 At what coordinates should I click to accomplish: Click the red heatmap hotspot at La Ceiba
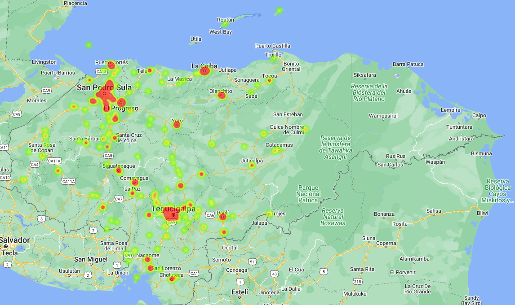point(204,71)
